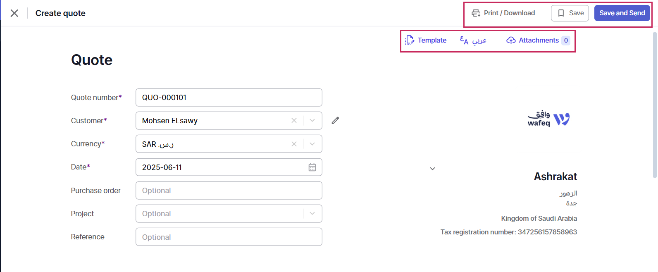Open the Date calendar picker

coord(312,167)
